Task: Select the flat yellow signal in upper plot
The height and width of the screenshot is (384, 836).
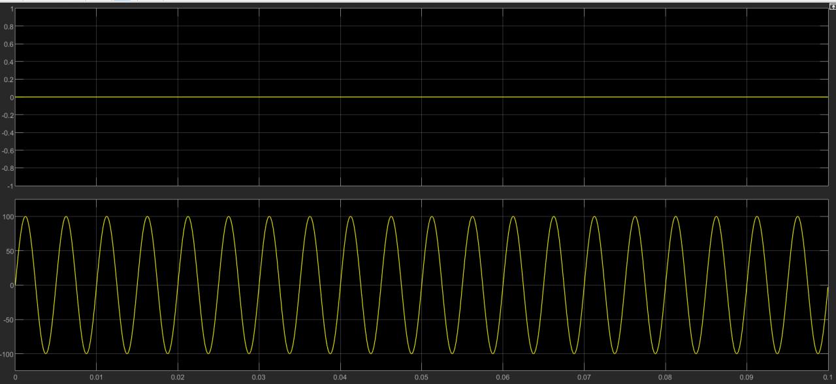Action: click(x=421, y=97)
